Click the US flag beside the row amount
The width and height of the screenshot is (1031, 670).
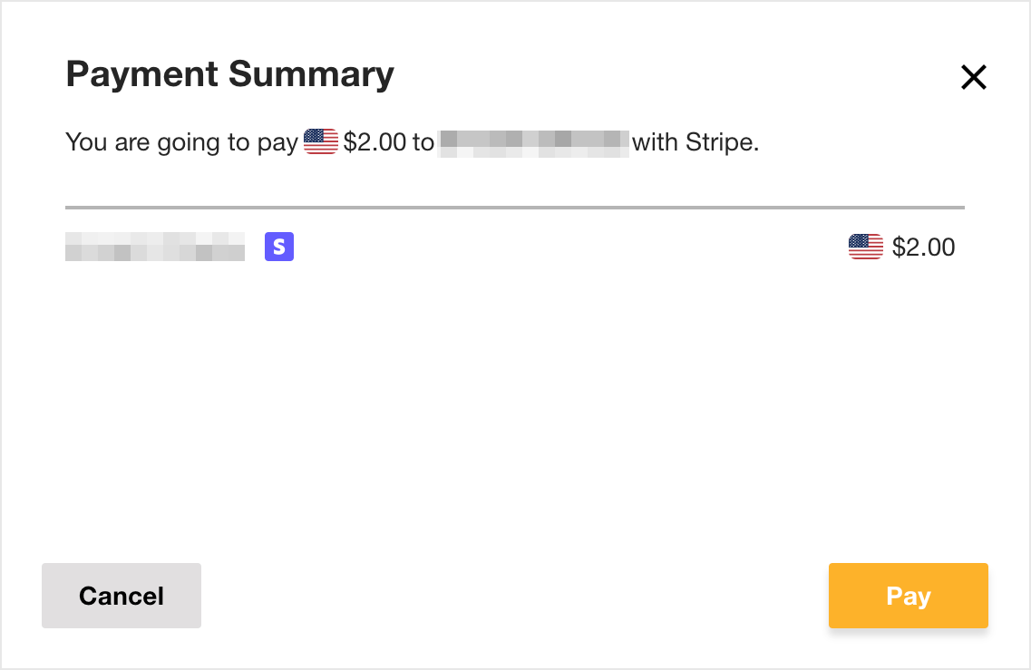click(865, 247)
